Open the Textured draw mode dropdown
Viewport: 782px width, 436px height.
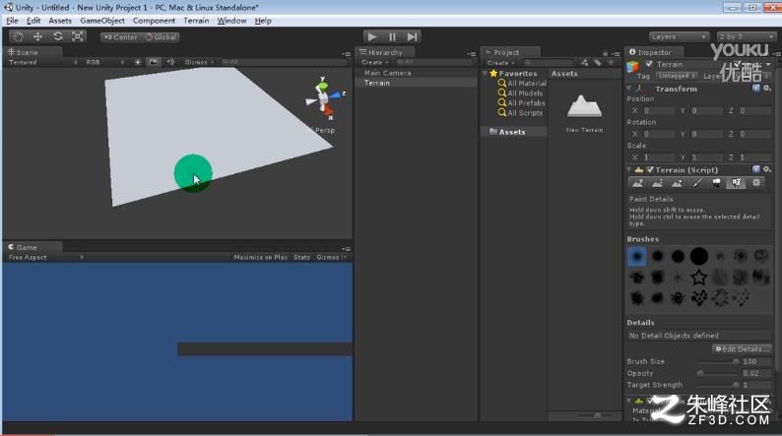pyautogui.click(x=43, y=62)
